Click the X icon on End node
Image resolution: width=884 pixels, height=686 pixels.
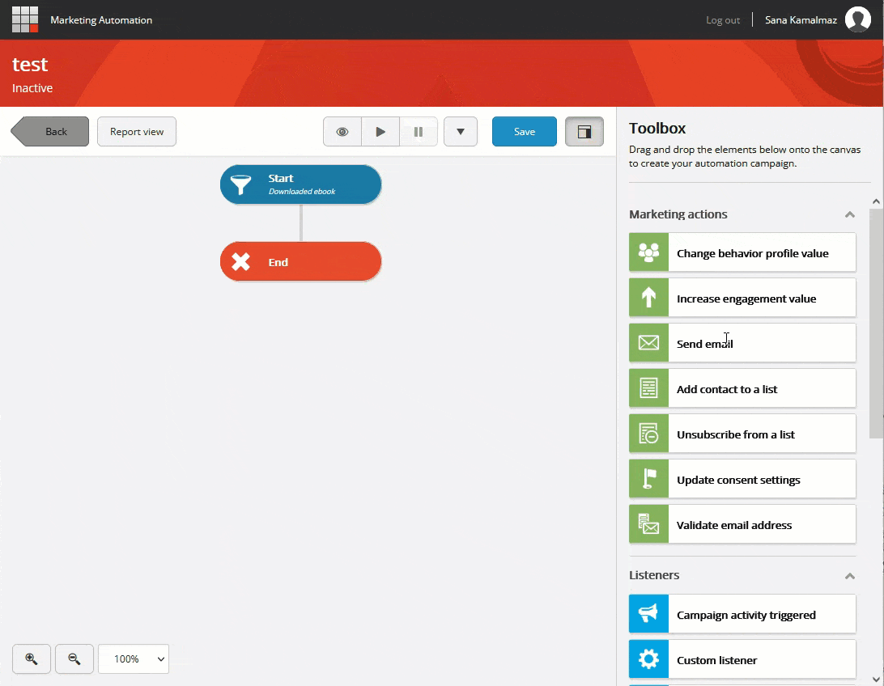point(240,261)
